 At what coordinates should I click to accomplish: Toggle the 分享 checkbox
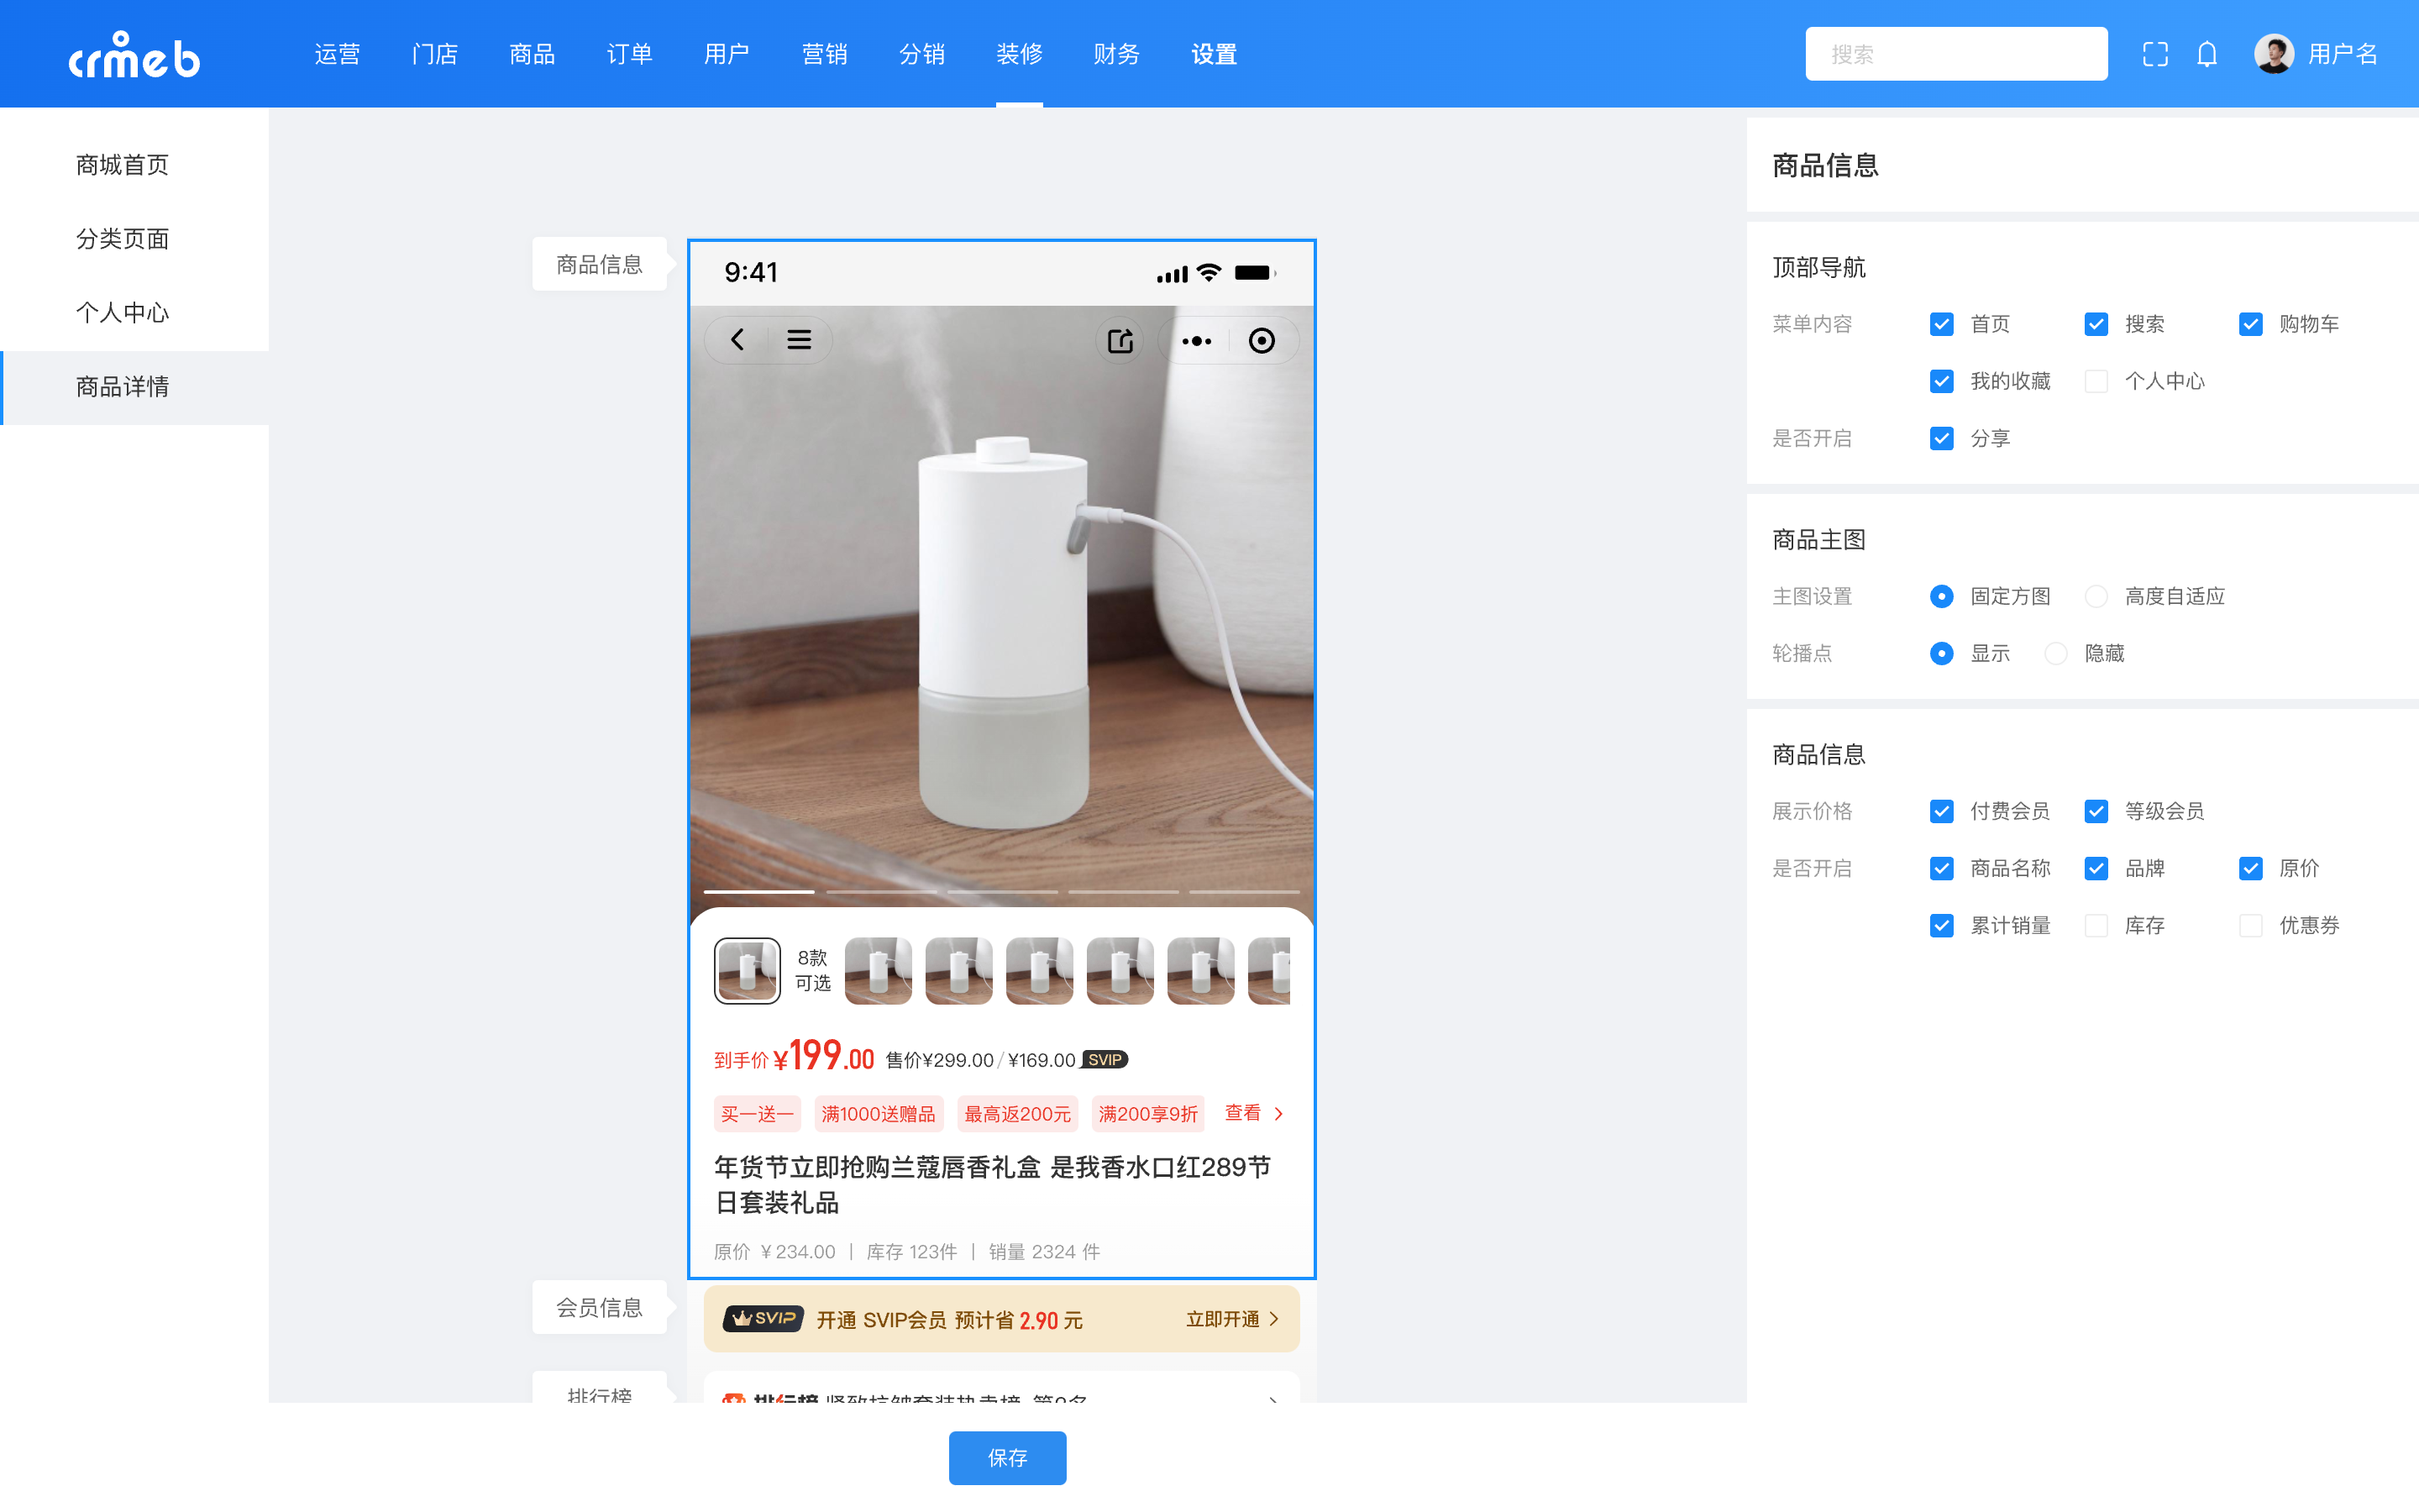(x=1941, y=438)
